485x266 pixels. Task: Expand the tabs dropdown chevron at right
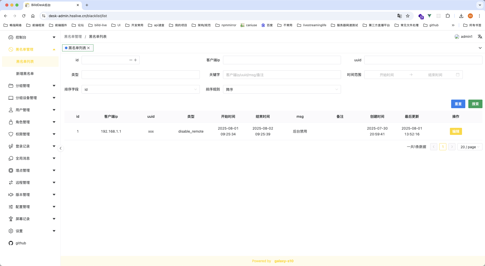(x=480, y=48)
